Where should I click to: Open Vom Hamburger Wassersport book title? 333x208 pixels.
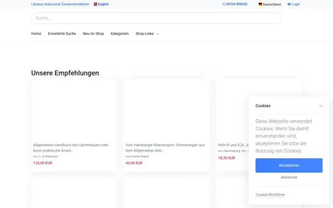point(165,148)
